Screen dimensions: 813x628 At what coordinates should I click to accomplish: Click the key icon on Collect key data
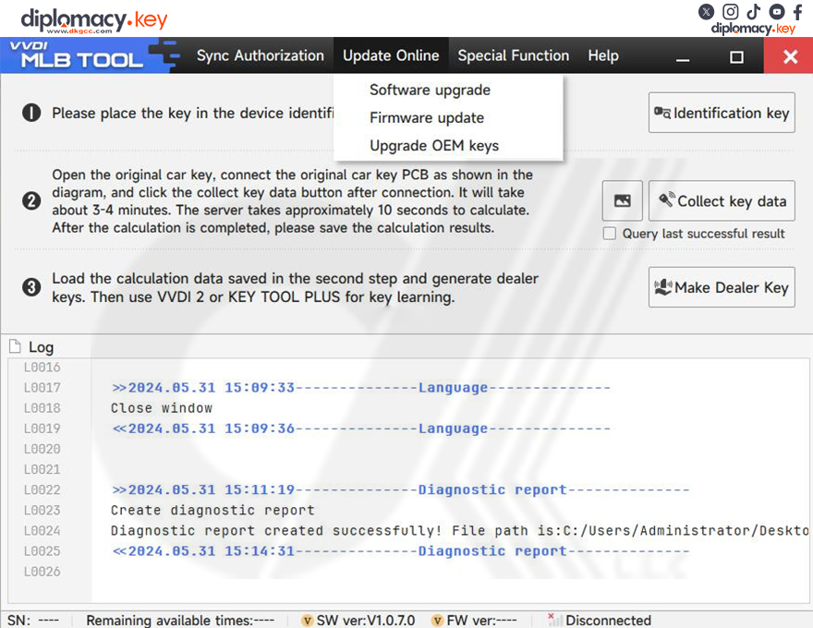667,200
